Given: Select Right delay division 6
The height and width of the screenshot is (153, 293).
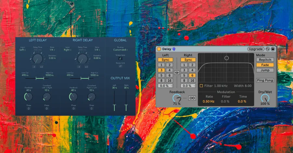Looking at the screenshot, I should 192,76.
